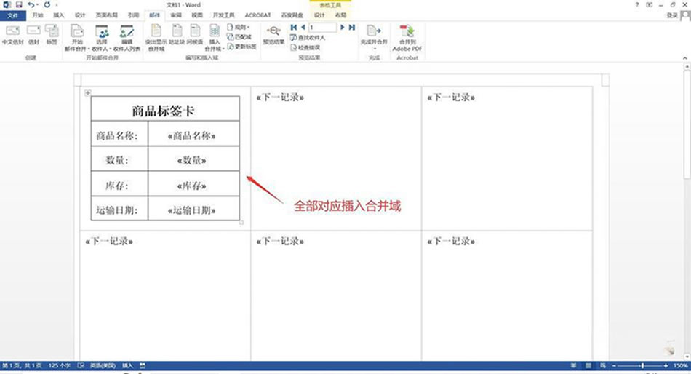The height and width of the screenshot is (374, 691).
Task: Click the 商品名称: label cell
Action: (119, 134)
